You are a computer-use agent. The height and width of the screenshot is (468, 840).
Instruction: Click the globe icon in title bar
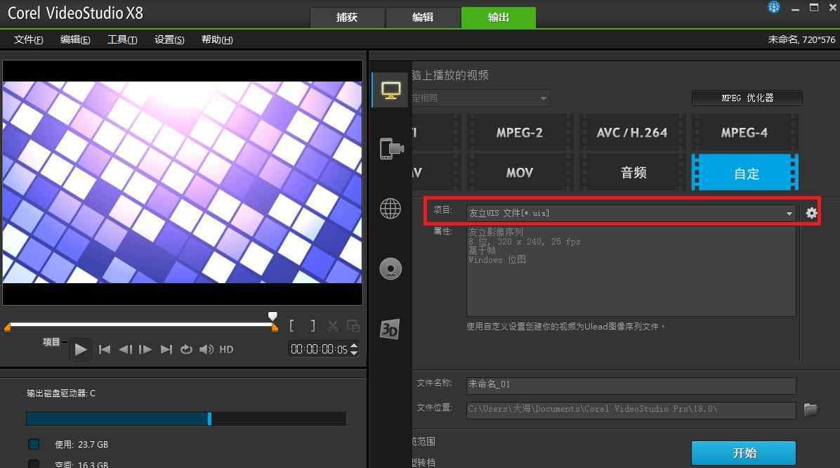pyautogui.click(x=773, y=7)
